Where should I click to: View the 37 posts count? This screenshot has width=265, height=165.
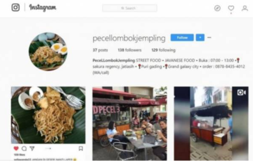pyautogui.click(x=100, y=50)
